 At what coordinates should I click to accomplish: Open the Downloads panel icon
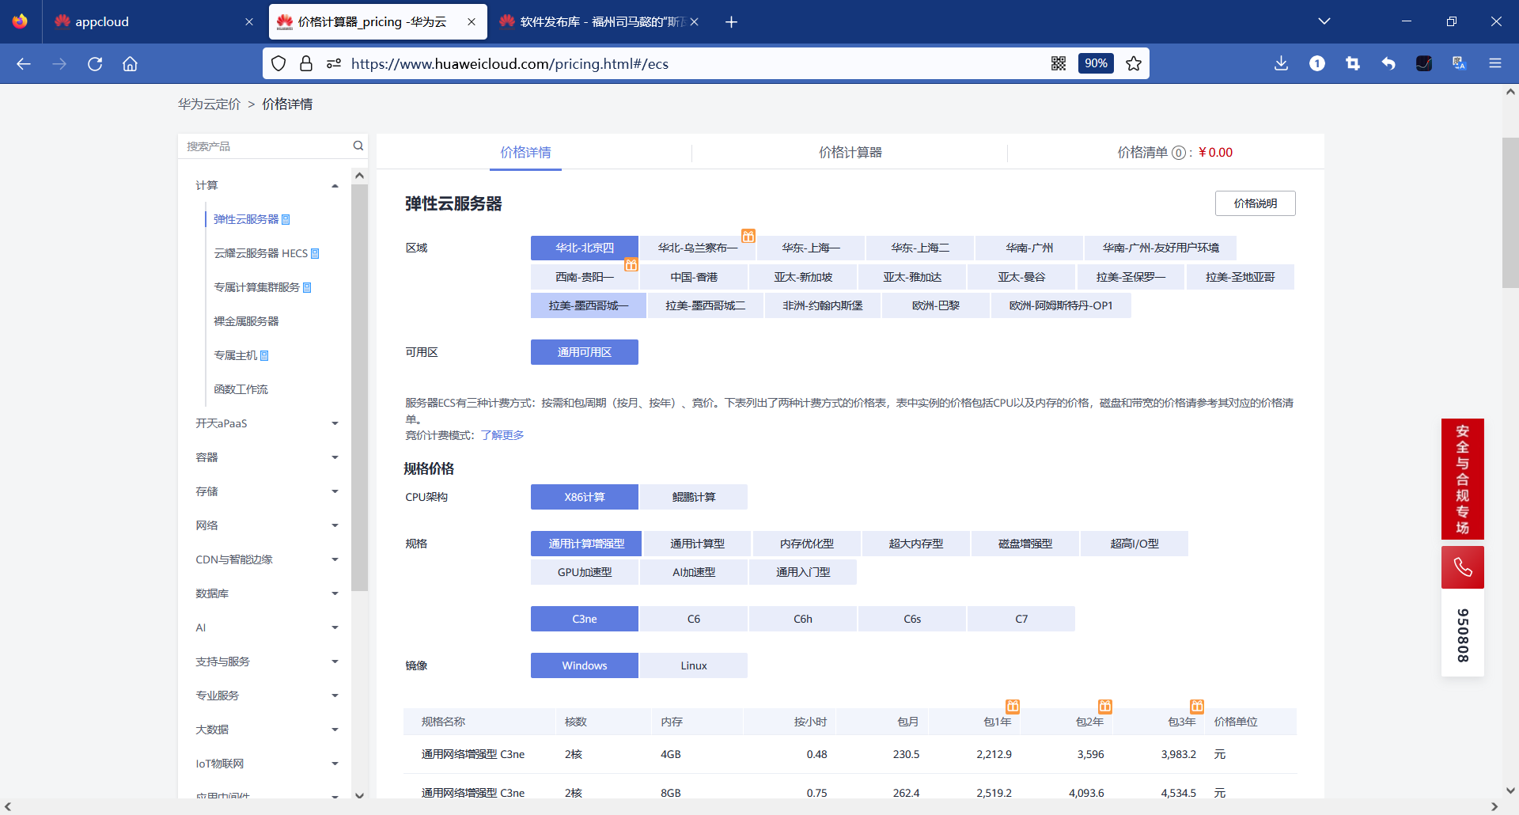[x=1282, y=63]
